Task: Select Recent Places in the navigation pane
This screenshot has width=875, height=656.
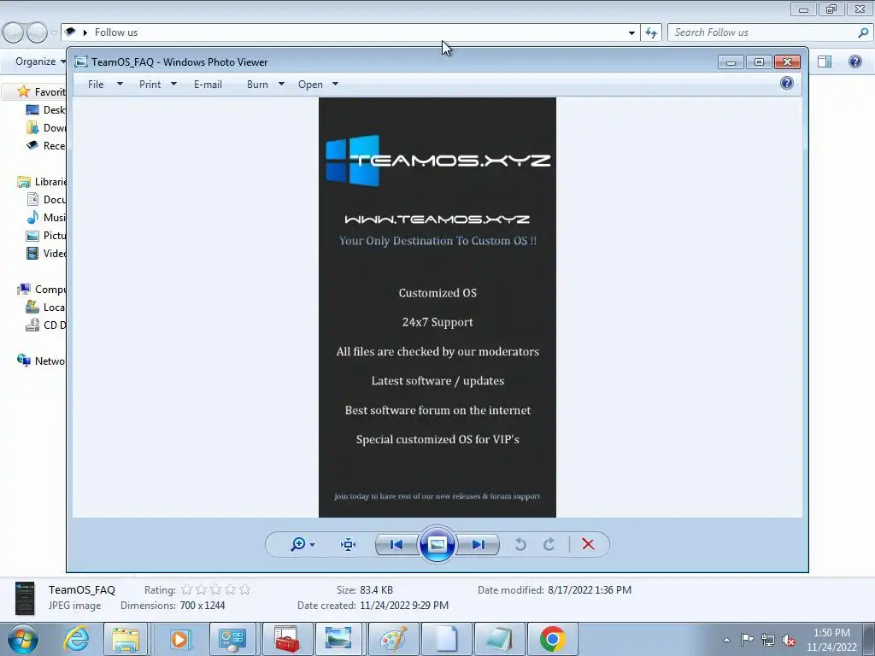Action: [x=46, y=145]
